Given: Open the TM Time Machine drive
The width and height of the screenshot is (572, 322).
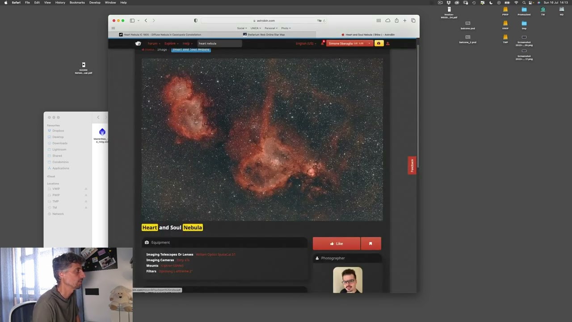Looking at the screenshot, I should [x=543, y=11].
